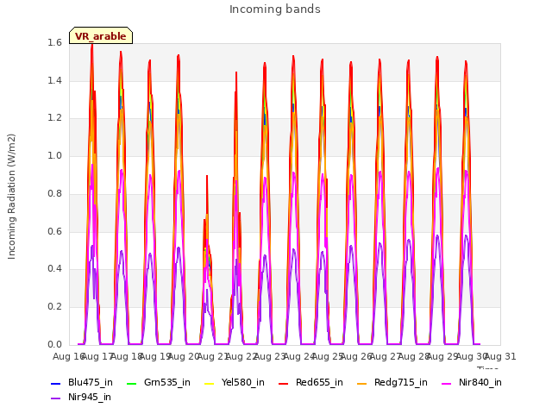Click the magenta Nir840_in legend swatch

(x=447, y=383)
